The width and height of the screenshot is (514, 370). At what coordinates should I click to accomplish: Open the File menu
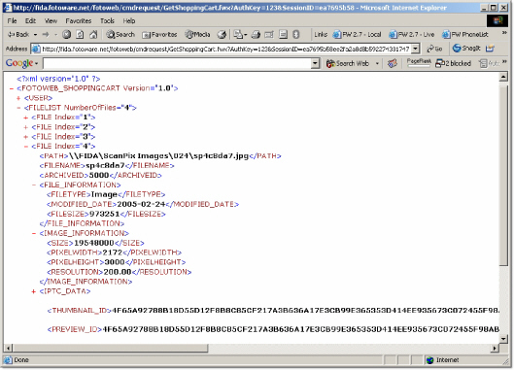click(x=12, y=21)
